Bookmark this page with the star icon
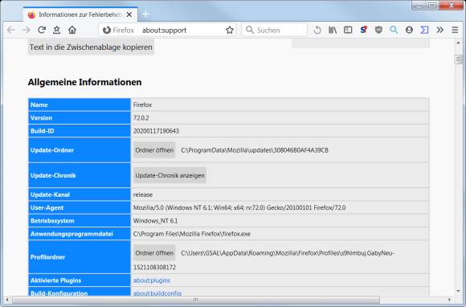The width and height of the screenshot is (466, 307). tap(230, 30)
